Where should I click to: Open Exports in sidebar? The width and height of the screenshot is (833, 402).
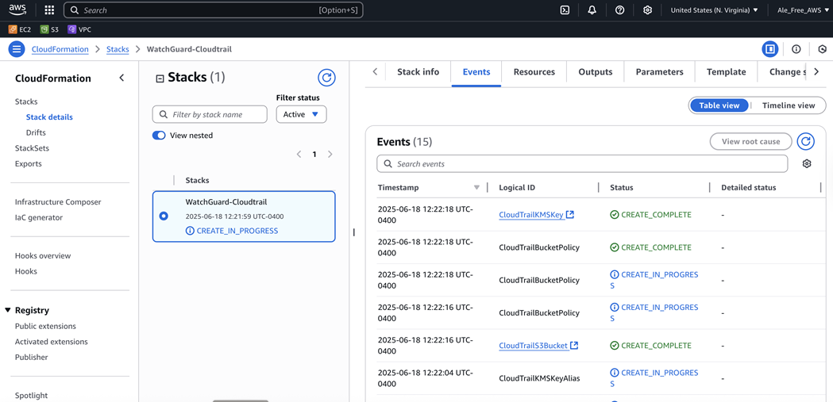pyautogui.click(x=28, y=164)
